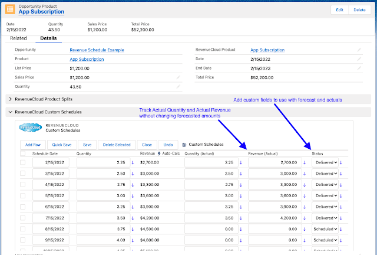The height and width of the screenshot is (255, 377).
Task: Click Quantity (Actual) copy-down arrow in 4/15/2022 row
Action: pos(241,185)
